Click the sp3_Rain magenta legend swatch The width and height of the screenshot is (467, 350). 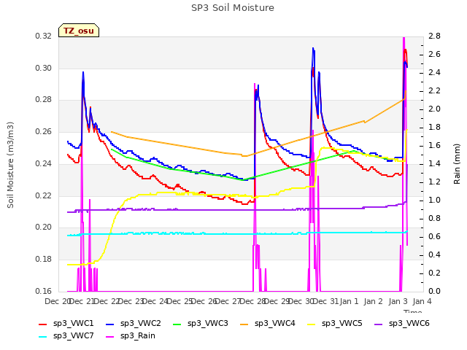pyautogui.click(x=110, y=337)
